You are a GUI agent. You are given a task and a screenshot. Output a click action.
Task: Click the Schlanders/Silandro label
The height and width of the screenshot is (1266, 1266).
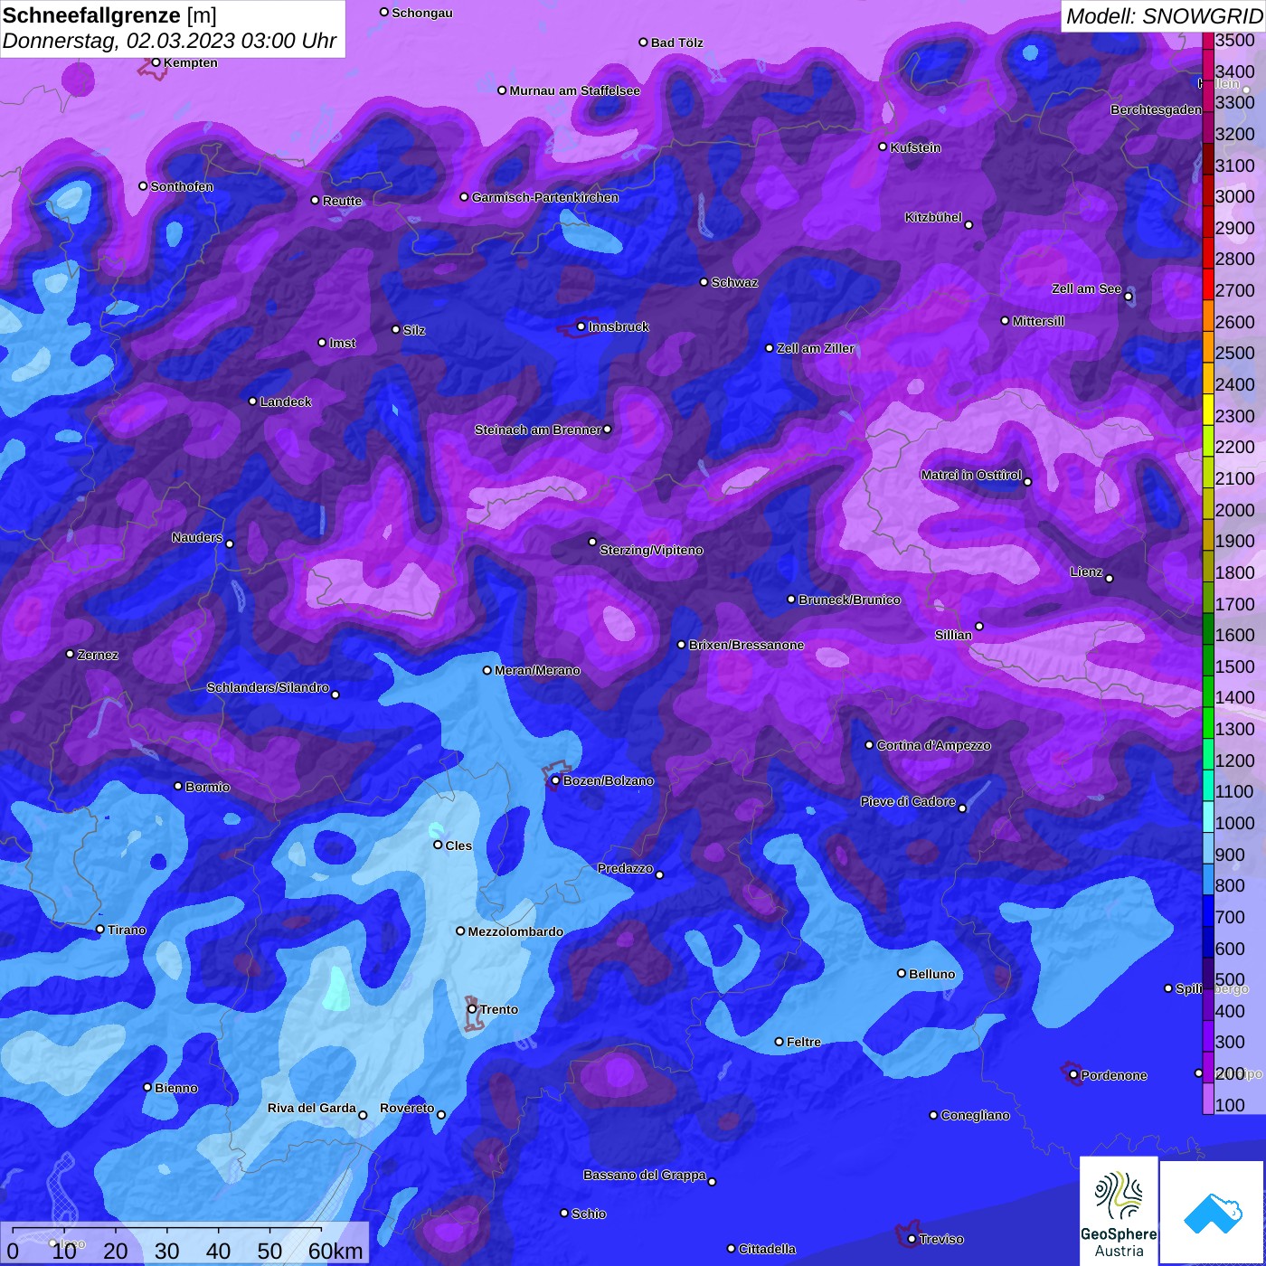pyautogui.click(x=268, y=687)
